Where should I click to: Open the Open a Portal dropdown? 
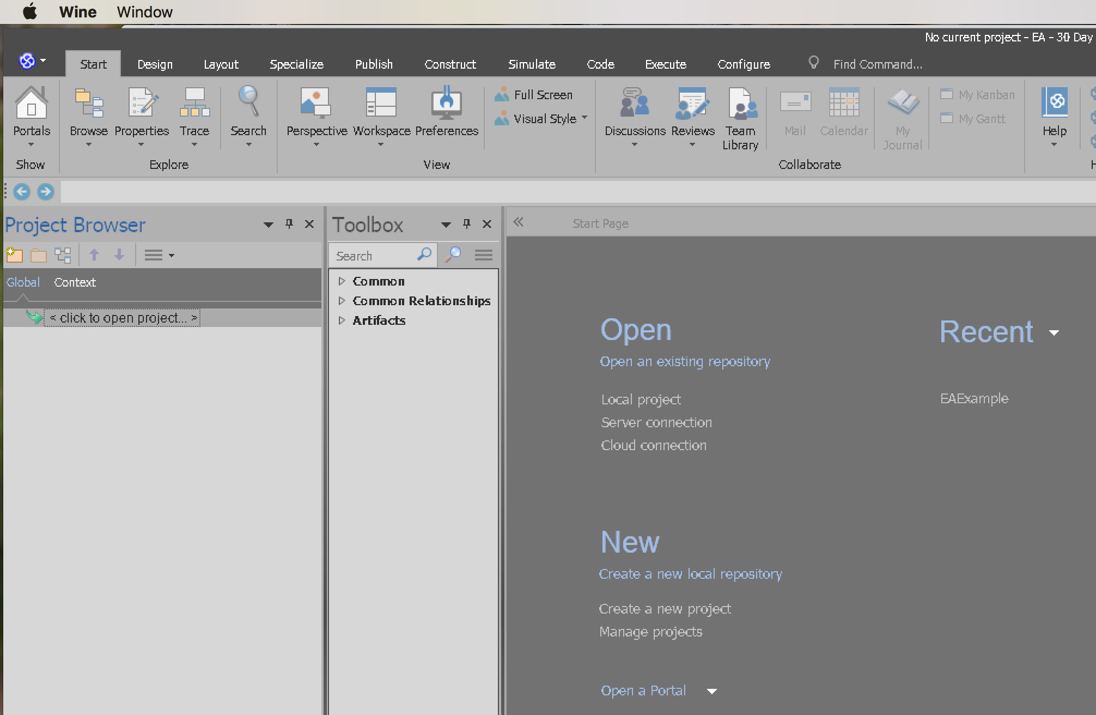click(711, 692)
